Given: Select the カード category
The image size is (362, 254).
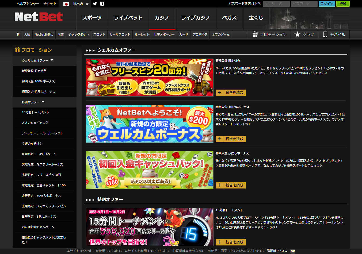Looking at the screenshot, I should pyautogui.click(x=184, y=34).
